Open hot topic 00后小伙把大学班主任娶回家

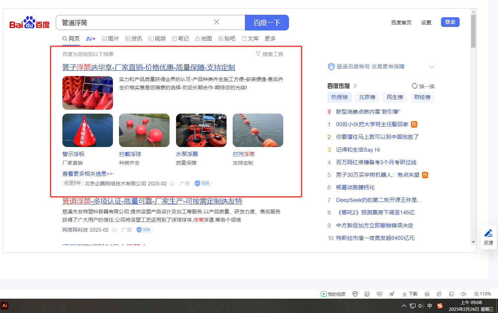pyautogui.click(x=372, y=124)
